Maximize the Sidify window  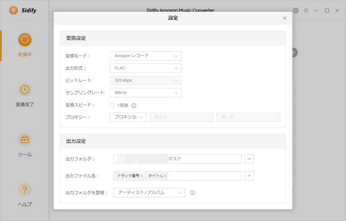click(327, 10)
